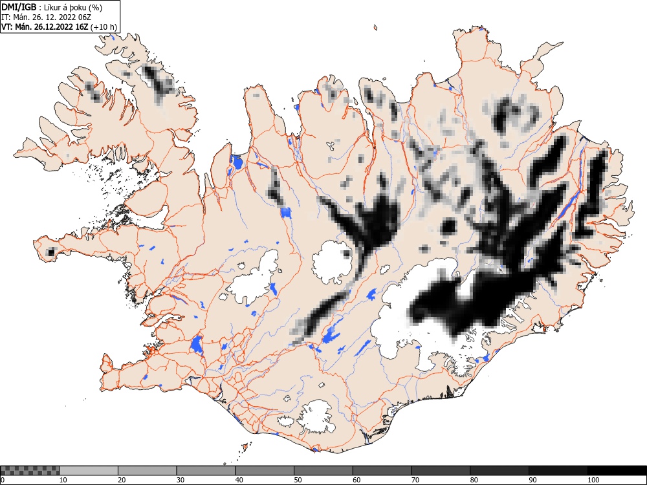The image size is (647, 485).
Task: Click the legend label '100'
Action: click(x=593, y=480)
